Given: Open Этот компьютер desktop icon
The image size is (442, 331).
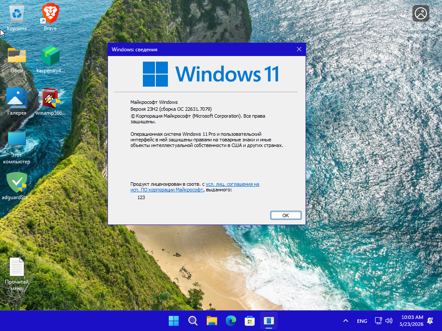Looking at the screenshot, I should pos(17,147).
